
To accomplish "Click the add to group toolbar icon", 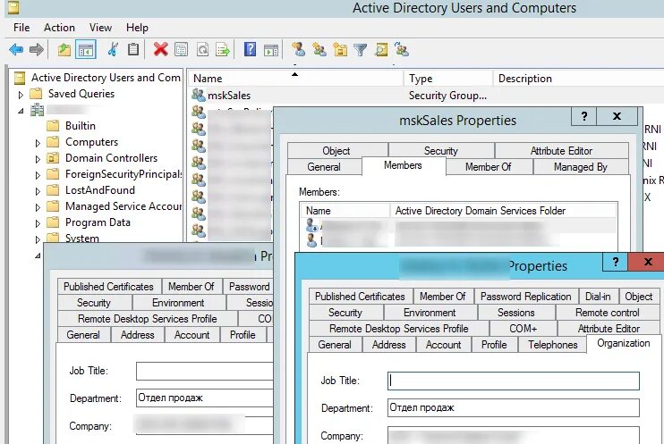I will (x=402, y=49).
